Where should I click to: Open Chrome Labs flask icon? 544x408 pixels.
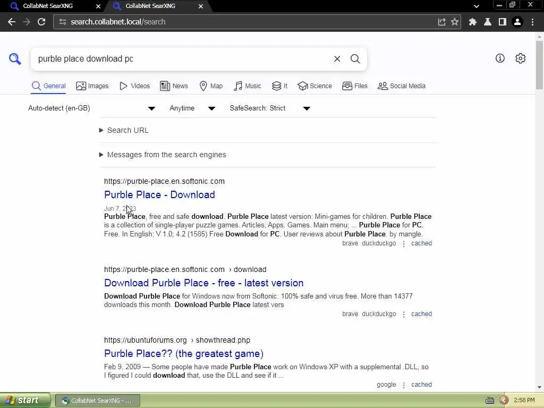488,22
